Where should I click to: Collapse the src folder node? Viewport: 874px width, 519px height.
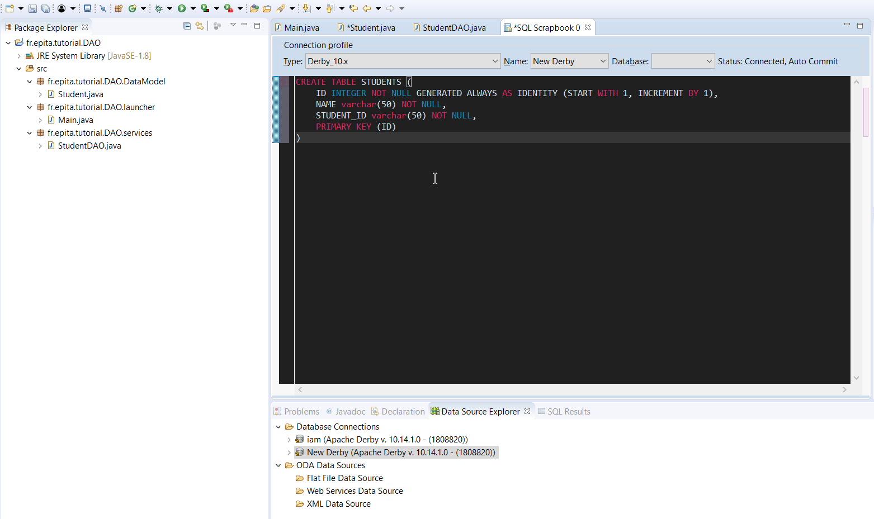19,69
